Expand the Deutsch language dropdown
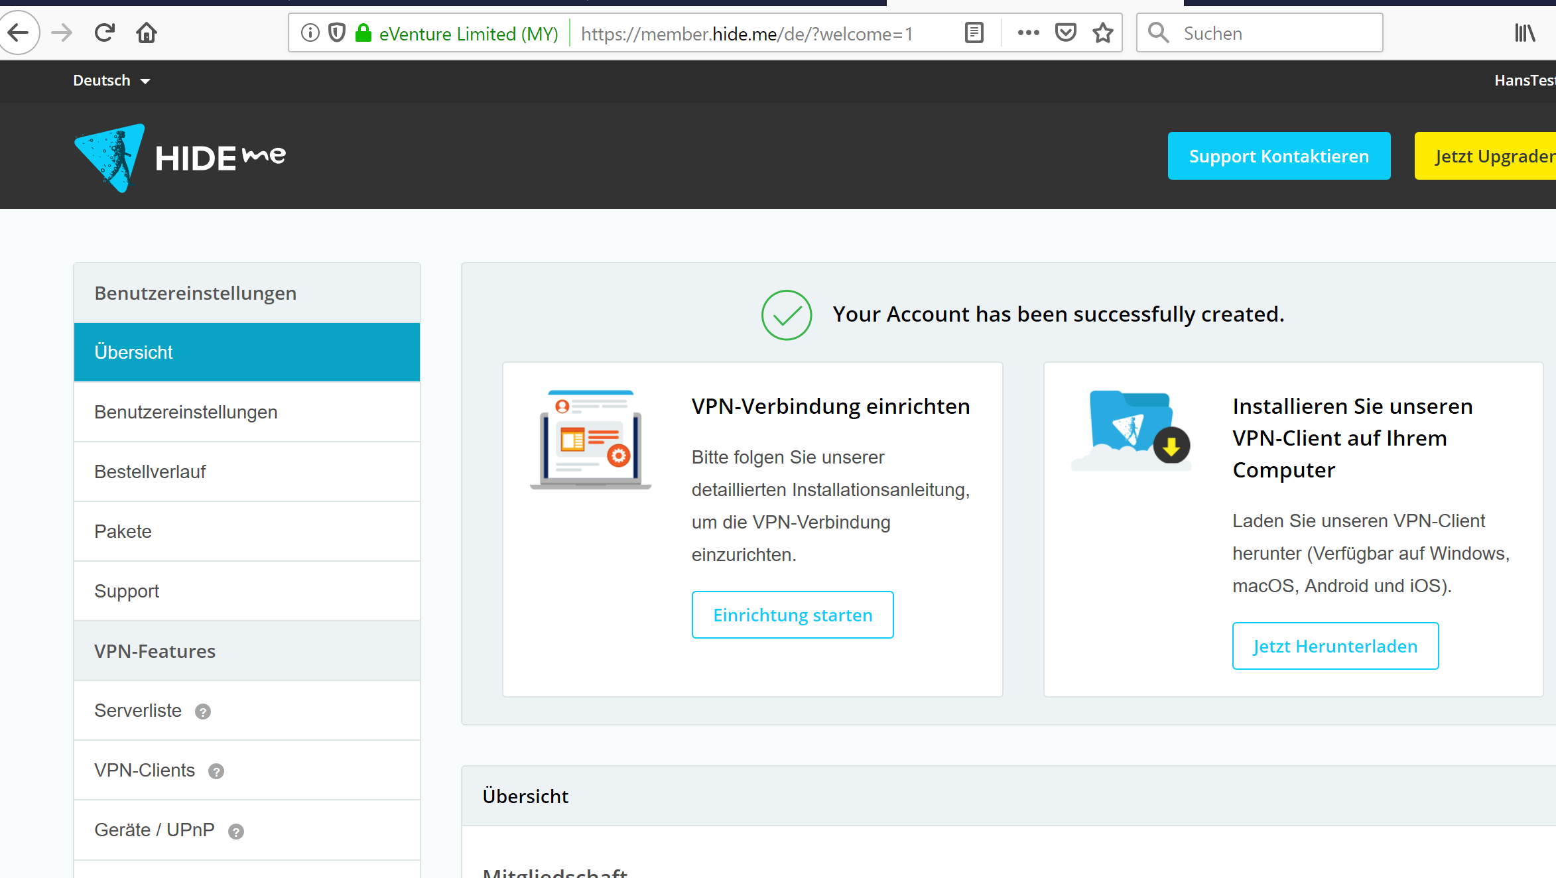Screen dimensions: 1556x878 [x=111, y=80]
